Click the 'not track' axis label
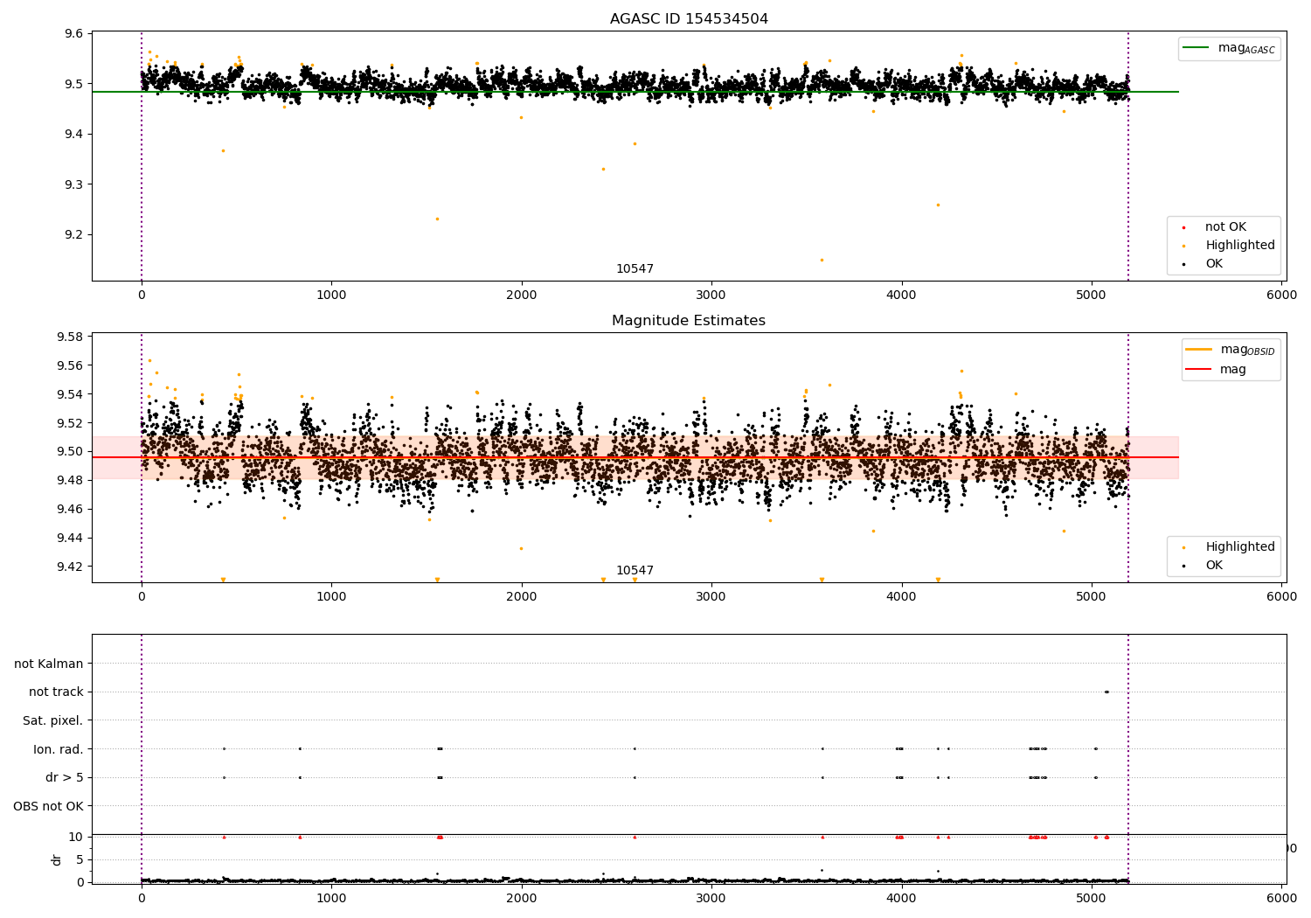The image size is (1311, 918). pyautogui.click(x=56, y=692)
